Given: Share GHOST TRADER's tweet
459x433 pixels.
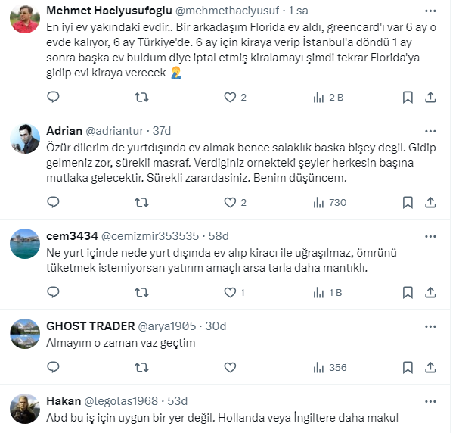Looking at the screenshot, I should 430,367.
